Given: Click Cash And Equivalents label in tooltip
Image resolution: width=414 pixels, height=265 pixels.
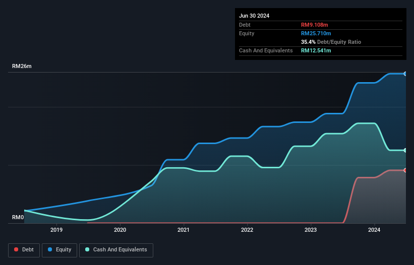Looking at the screenshot, I should point(266,50).
